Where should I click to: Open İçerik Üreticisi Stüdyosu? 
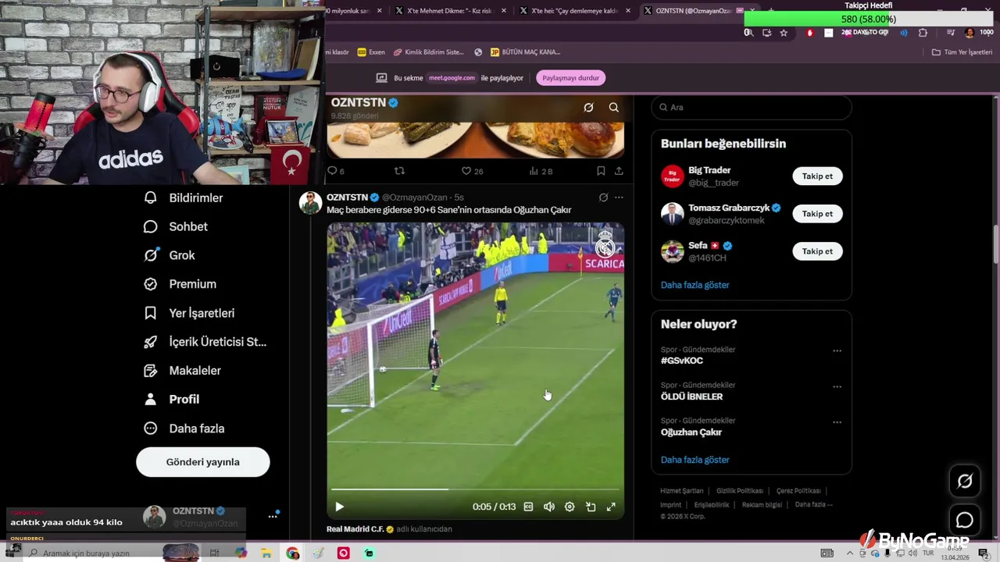[x=205, y=342]
